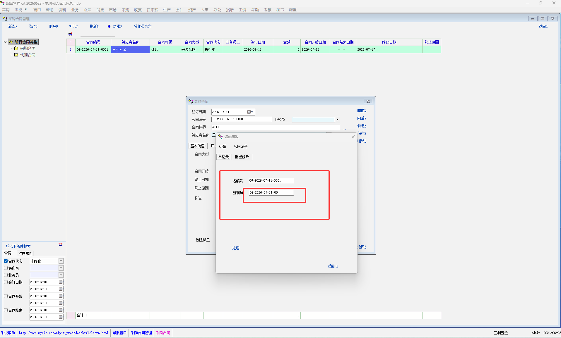Image resolution: width=561 pixels, height=338 pixels.
Task: Click 刷新R in the main toolbar
Action: pyautogui.click(x=94, y=26)
